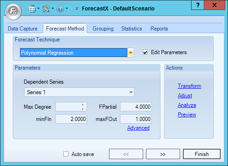This screenshot has width=228, height=166.
Task: Open the tools hammer-and-wrench icon
Action: [46, 9]
